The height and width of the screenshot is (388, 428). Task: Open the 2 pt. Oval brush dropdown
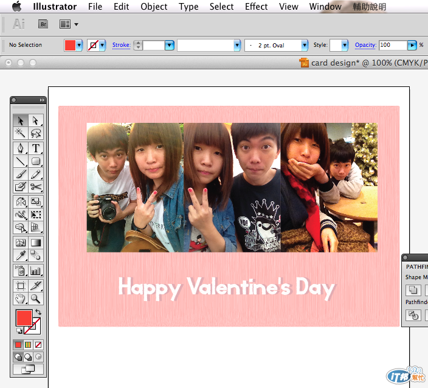(x=305, y=46)
